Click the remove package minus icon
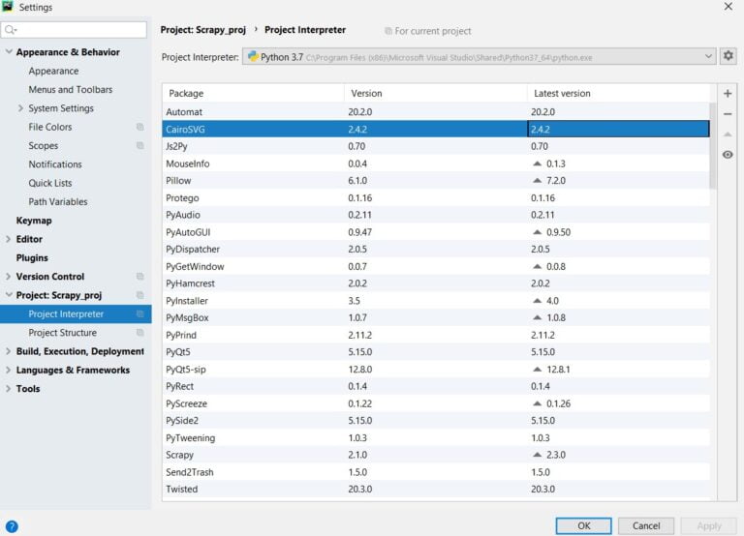This screenshot has height=536, width=744. pyautogui.click(x=728, y=113)
